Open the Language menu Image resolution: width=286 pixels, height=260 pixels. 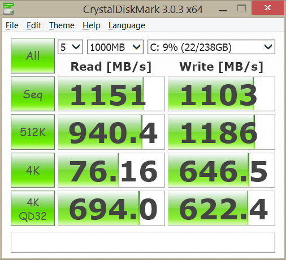[127, 25]
